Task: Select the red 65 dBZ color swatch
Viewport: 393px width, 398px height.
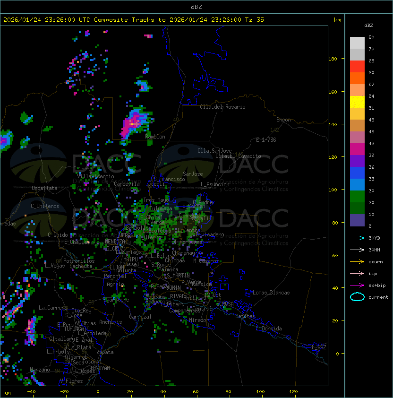Action: (357, 67)
